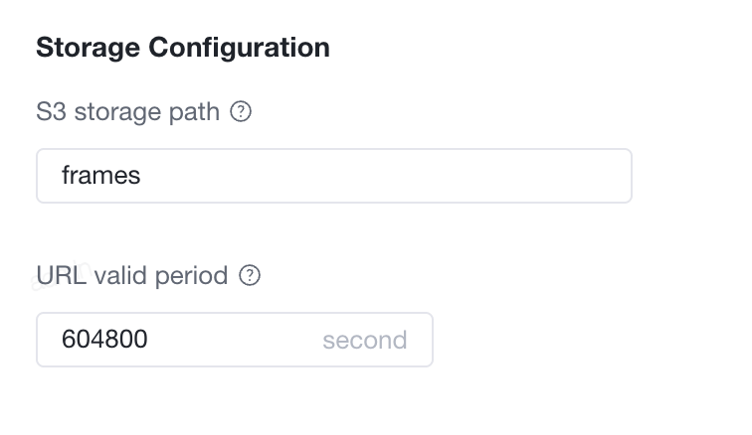
Task: Place cursor after 'frames' in path box
Action: click(x=142, y=176)
